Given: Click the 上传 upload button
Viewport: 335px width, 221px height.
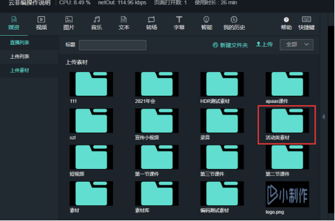Looking at the screenshot, I should click(x=264, y=44).
